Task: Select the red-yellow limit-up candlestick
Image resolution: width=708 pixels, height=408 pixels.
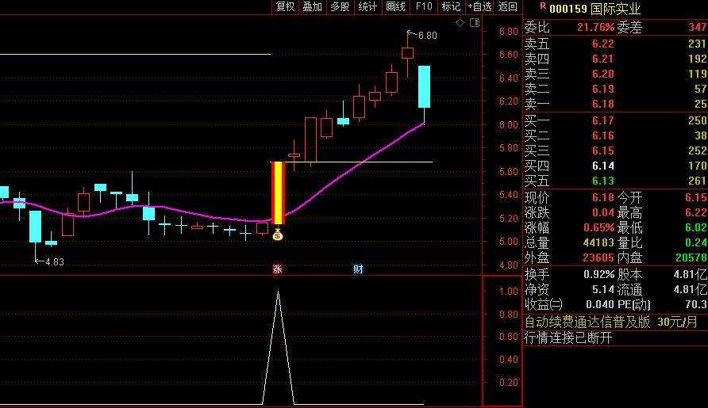Action: point(278,193)
